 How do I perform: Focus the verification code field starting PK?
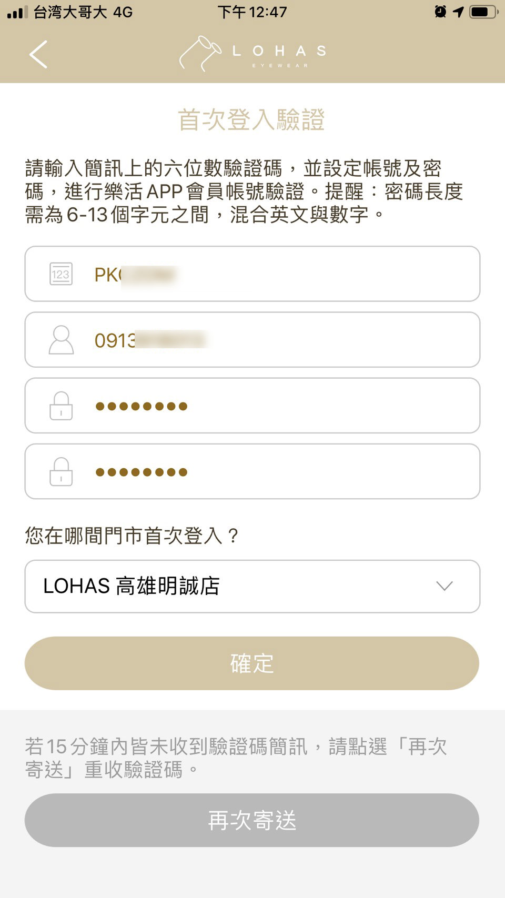point(284,274)
